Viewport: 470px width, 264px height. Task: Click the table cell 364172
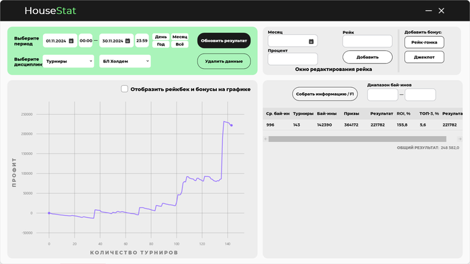[x=351, y=125]
